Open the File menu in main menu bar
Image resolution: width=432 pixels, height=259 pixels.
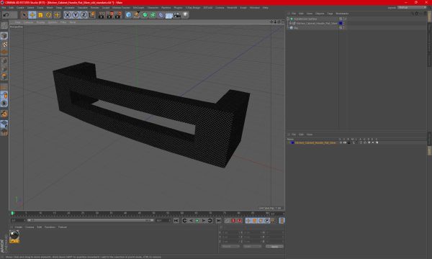[4, 8]
